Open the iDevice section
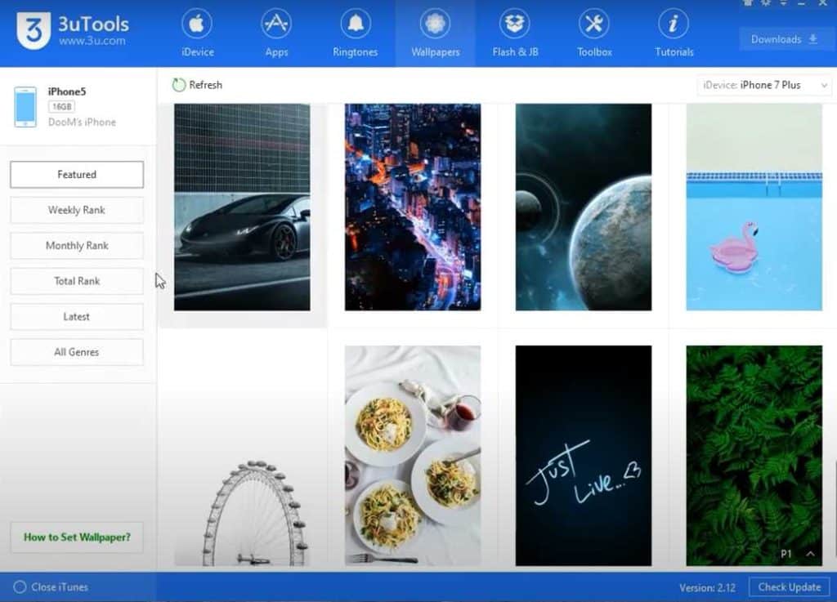This screenshot has height=602, width=837. pos(197,34)
